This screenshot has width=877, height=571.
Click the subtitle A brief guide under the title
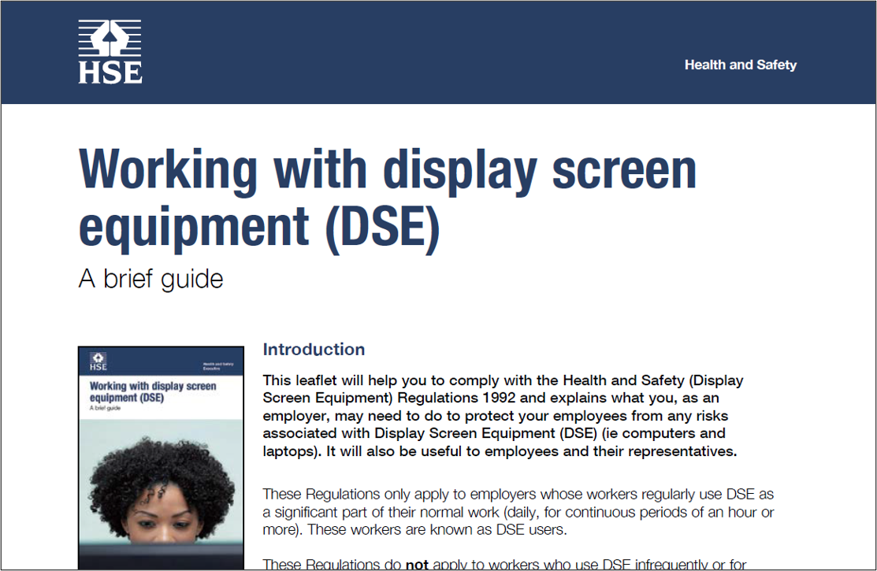coord(150,279)
